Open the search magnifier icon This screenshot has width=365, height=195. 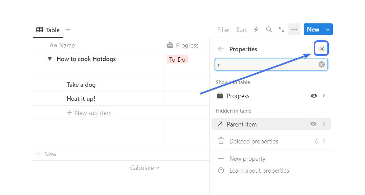tap(269, 30)
